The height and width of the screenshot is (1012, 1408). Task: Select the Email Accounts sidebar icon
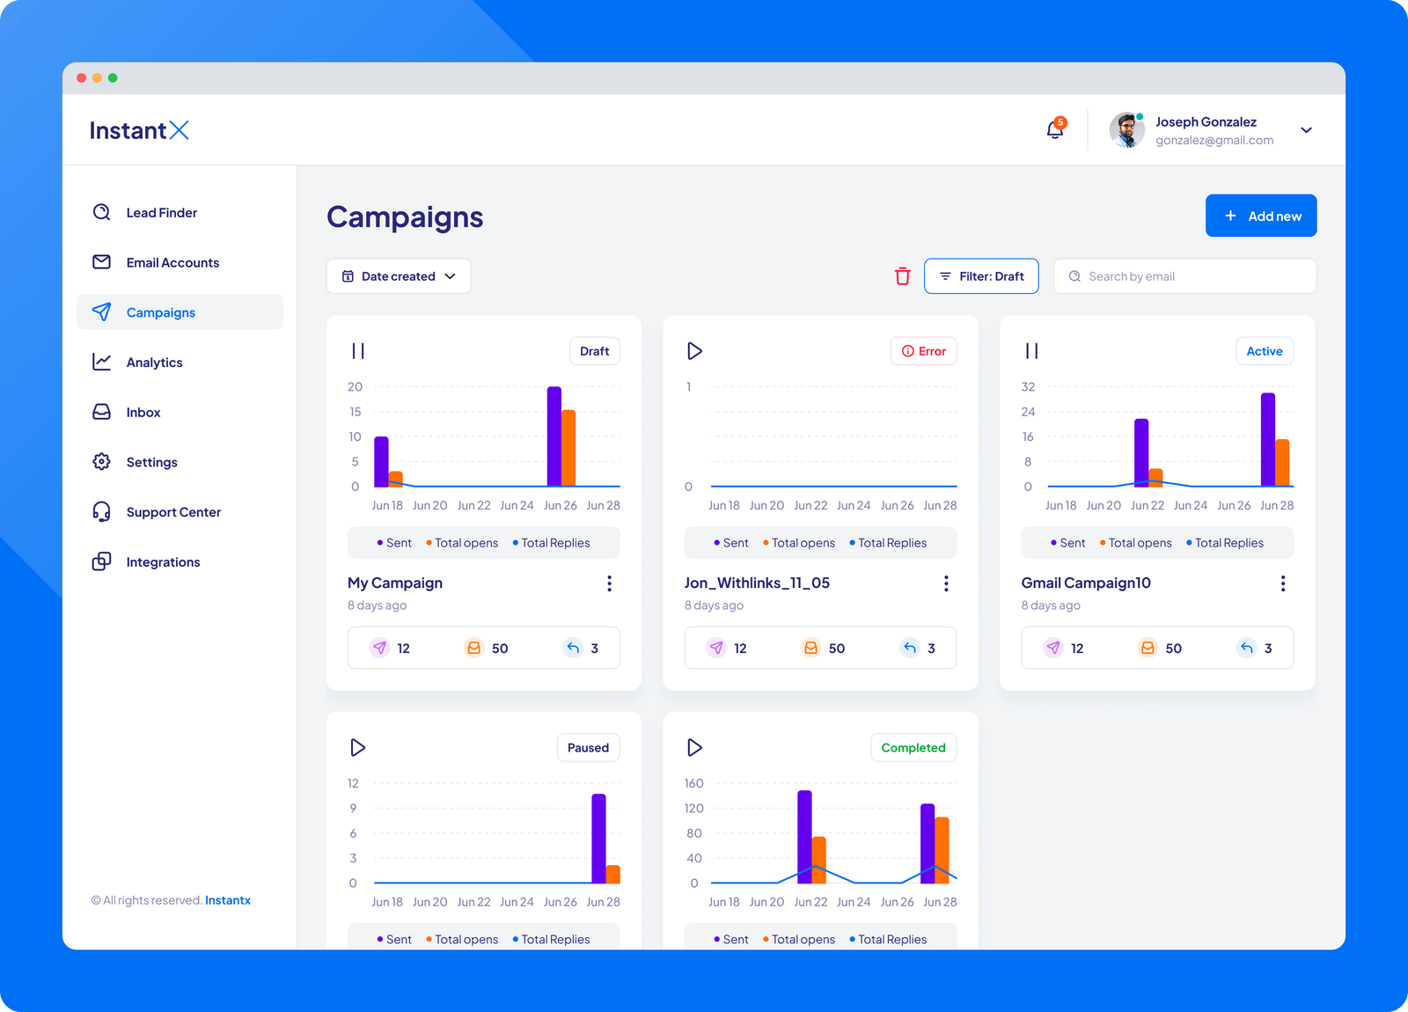pyautogui.click(x=102, y=262)
